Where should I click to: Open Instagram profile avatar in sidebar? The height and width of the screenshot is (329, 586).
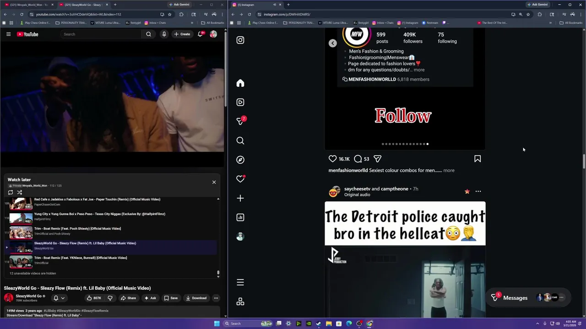[x=240, y=237]
